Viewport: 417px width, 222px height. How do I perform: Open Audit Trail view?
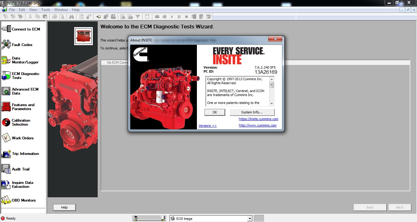pyautogui.click(x=16, y=169)
